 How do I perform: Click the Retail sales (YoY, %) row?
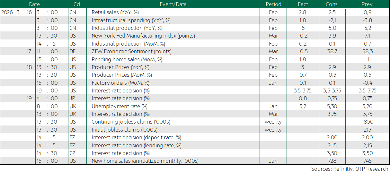click(195, 13)
